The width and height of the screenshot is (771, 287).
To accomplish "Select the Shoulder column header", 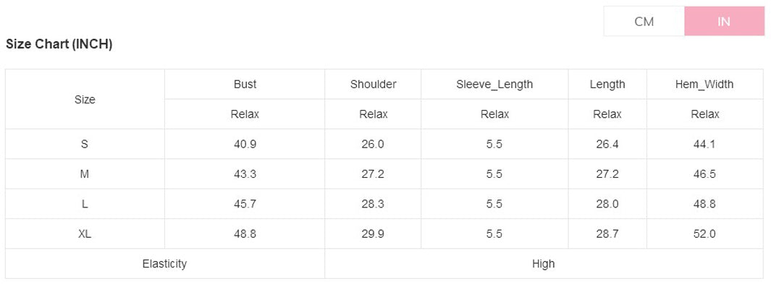I will [374, 85].
